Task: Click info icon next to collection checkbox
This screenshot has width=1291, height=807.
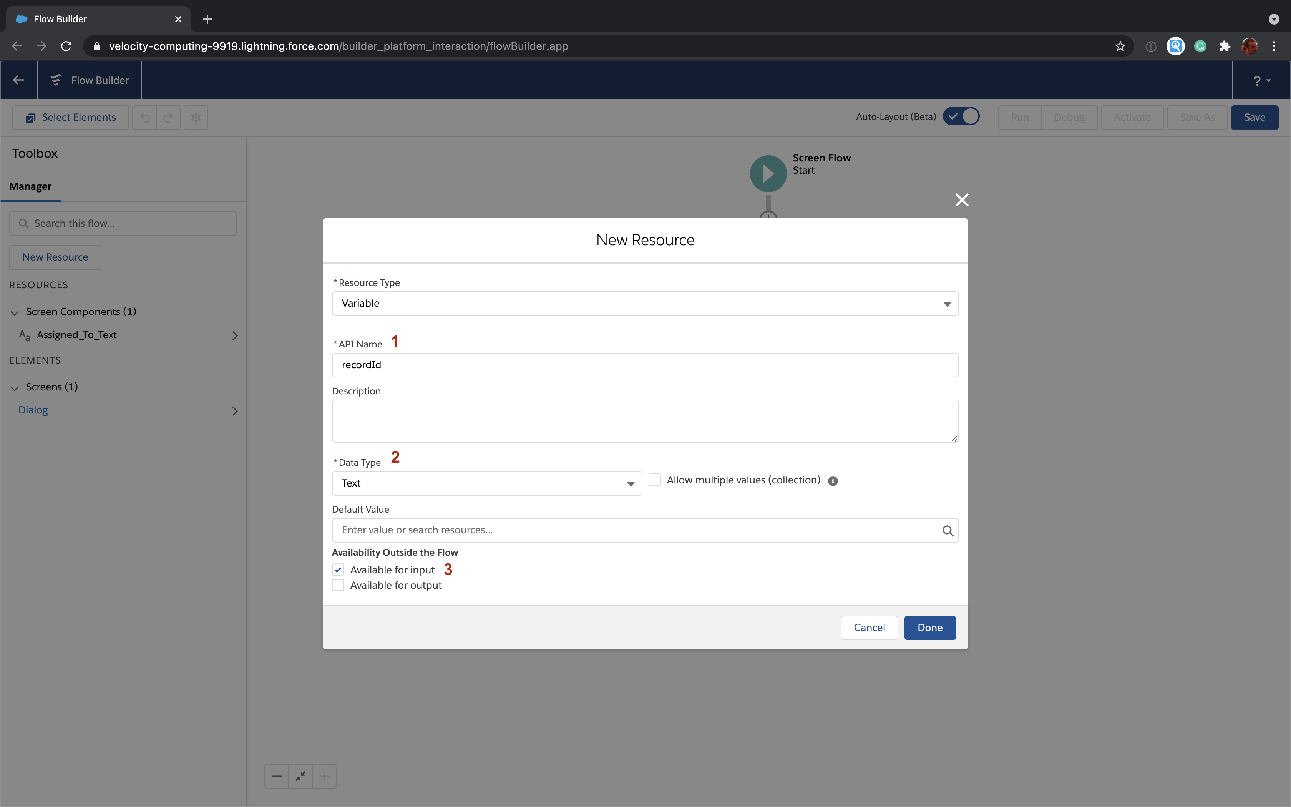Action: click(x=833, y=481)
